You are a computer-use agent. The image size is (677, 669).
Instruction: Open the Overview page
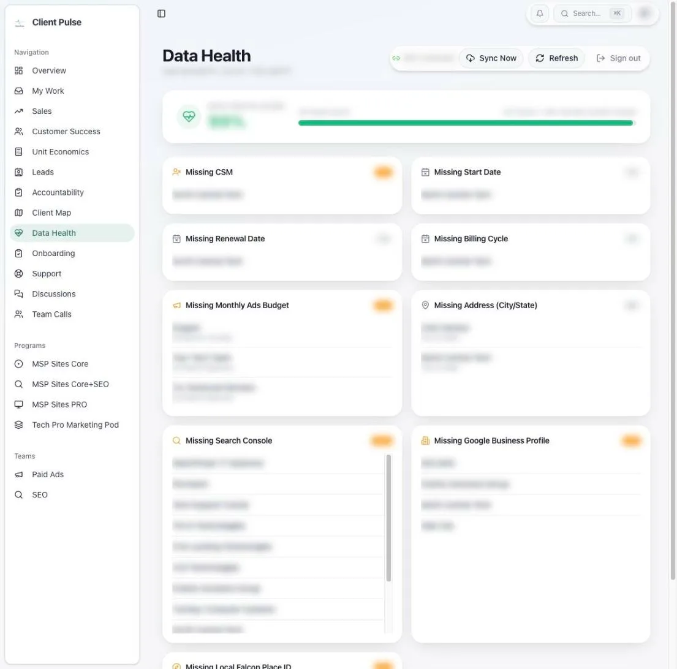[x=72, y=70]
